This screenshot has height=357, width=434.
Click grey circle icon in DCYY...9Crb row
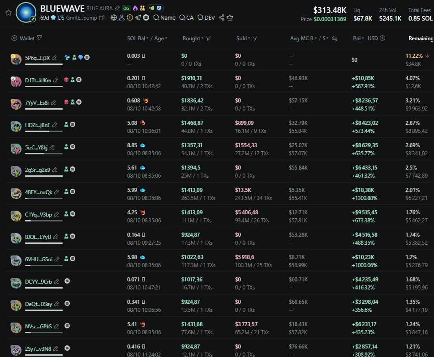coord(67,281)
